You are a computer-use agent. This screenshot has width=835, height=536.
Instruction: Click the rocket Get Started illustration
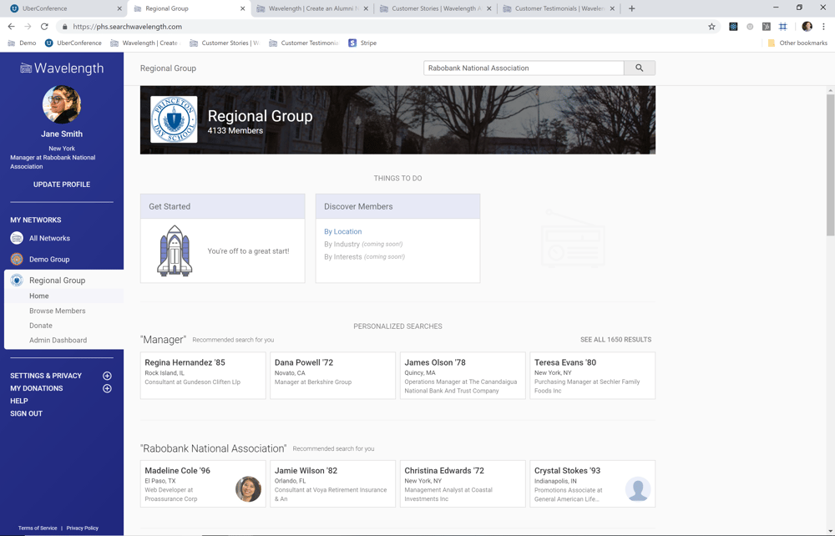[x=175, y=250]
